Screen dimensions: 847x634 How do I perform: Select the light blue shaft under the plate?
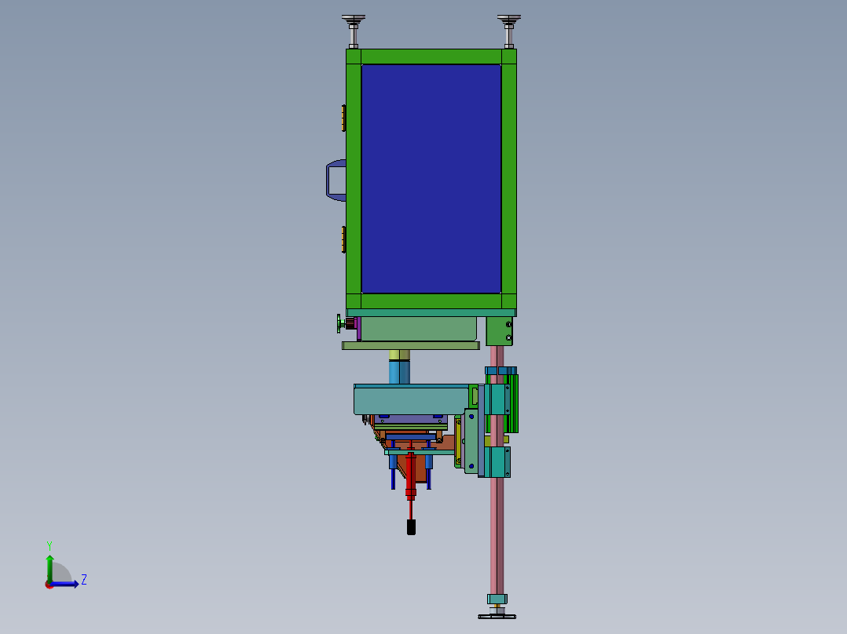coord(399,372)
